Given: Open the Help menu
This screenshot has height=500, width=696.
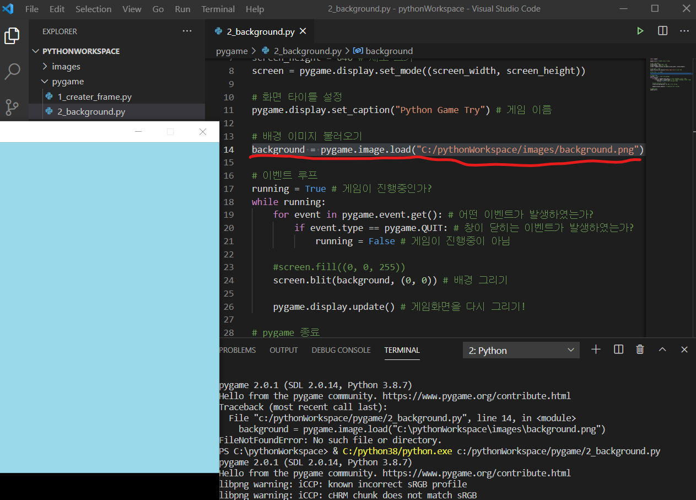Looking at the screenshot, I should point(255,9).
